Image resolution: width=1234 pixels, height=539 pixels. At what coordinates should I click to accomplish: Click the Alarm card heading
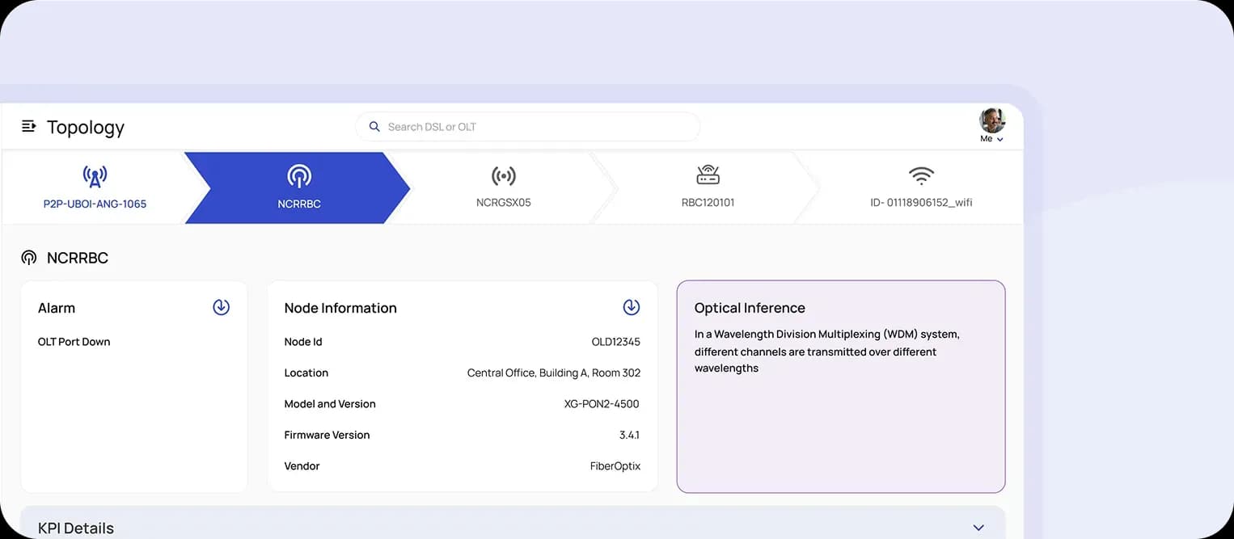57,308
